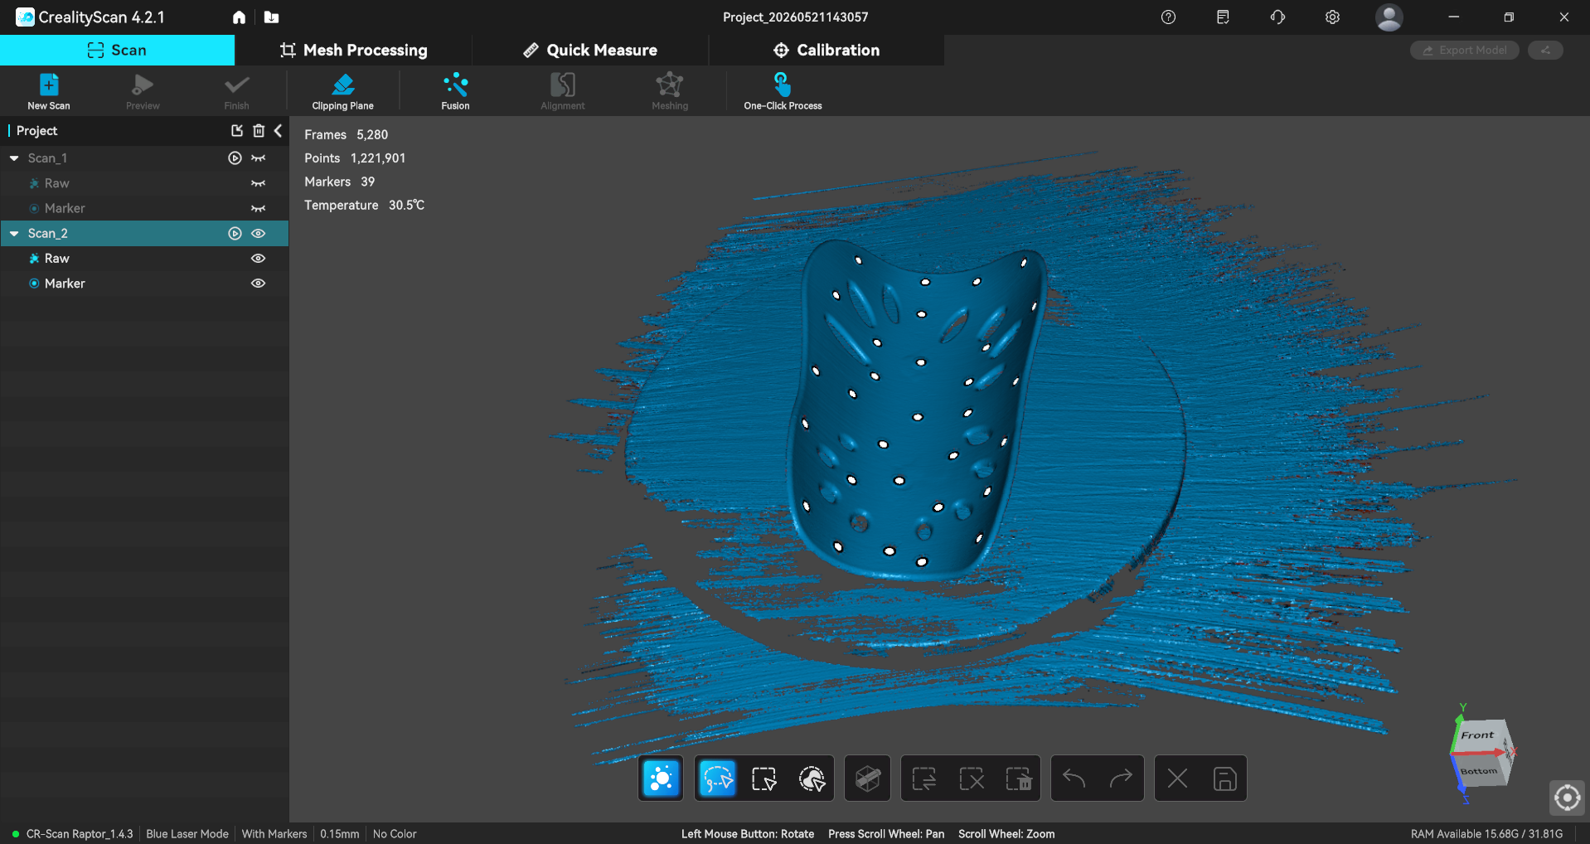Show Scan_1 using its closed-eye icon
Image resolution: width=1590 pixels, height=844 pixels.
[x=259, y=158]
